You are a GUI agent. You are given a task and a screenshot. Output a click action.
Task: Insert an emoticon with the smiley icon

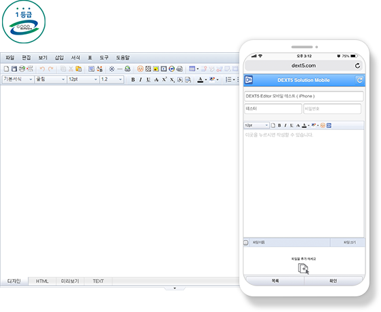pos(140,69)
